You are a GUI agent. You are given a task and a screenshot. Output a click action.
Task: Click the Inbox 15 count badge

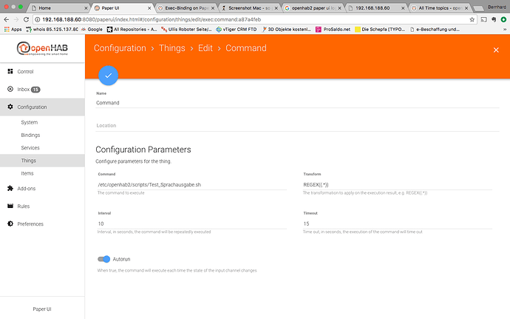(x=35, y=90)
